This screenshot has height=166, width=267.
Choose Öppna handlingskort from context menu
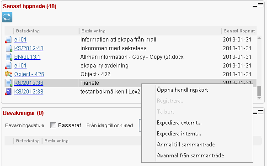[x=182, y=90]
